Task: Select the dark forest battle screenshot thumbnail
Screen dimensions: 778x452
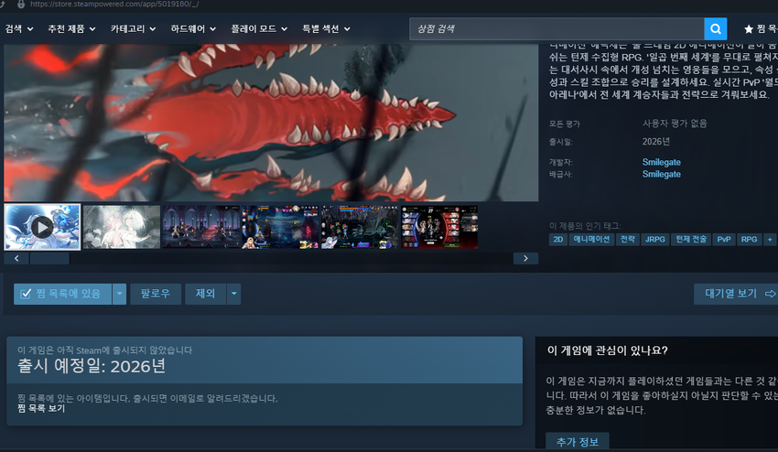Action: coord(360,227)
